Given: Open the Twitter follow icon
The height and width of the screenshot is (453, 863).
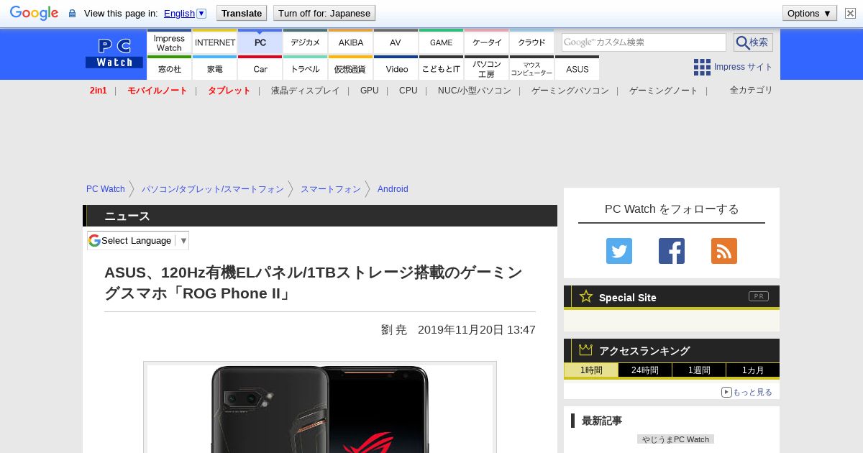Looking at the screenshot, I should pyautogui.click(x=619, y=251).
